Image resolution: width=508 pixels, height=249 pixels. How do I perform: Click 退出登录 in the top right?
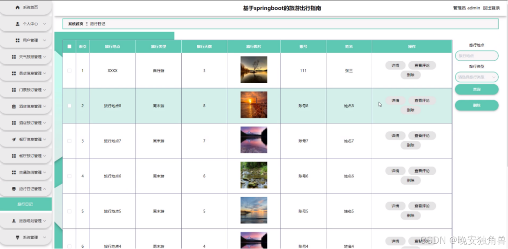coord(491,8)
